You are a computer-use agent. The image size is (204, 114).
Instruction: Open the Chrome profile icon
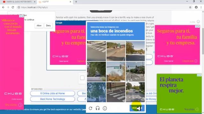(196, 7)
